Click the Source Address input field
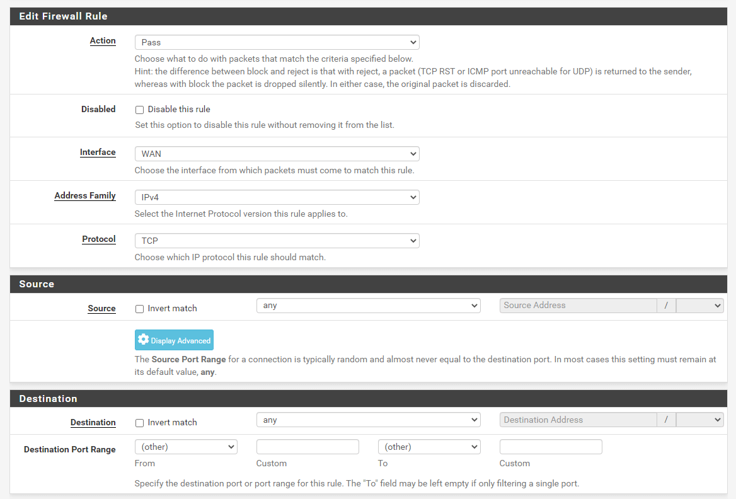Image resolution: width=736 pixels, height=499 pixels. [578, 305]
